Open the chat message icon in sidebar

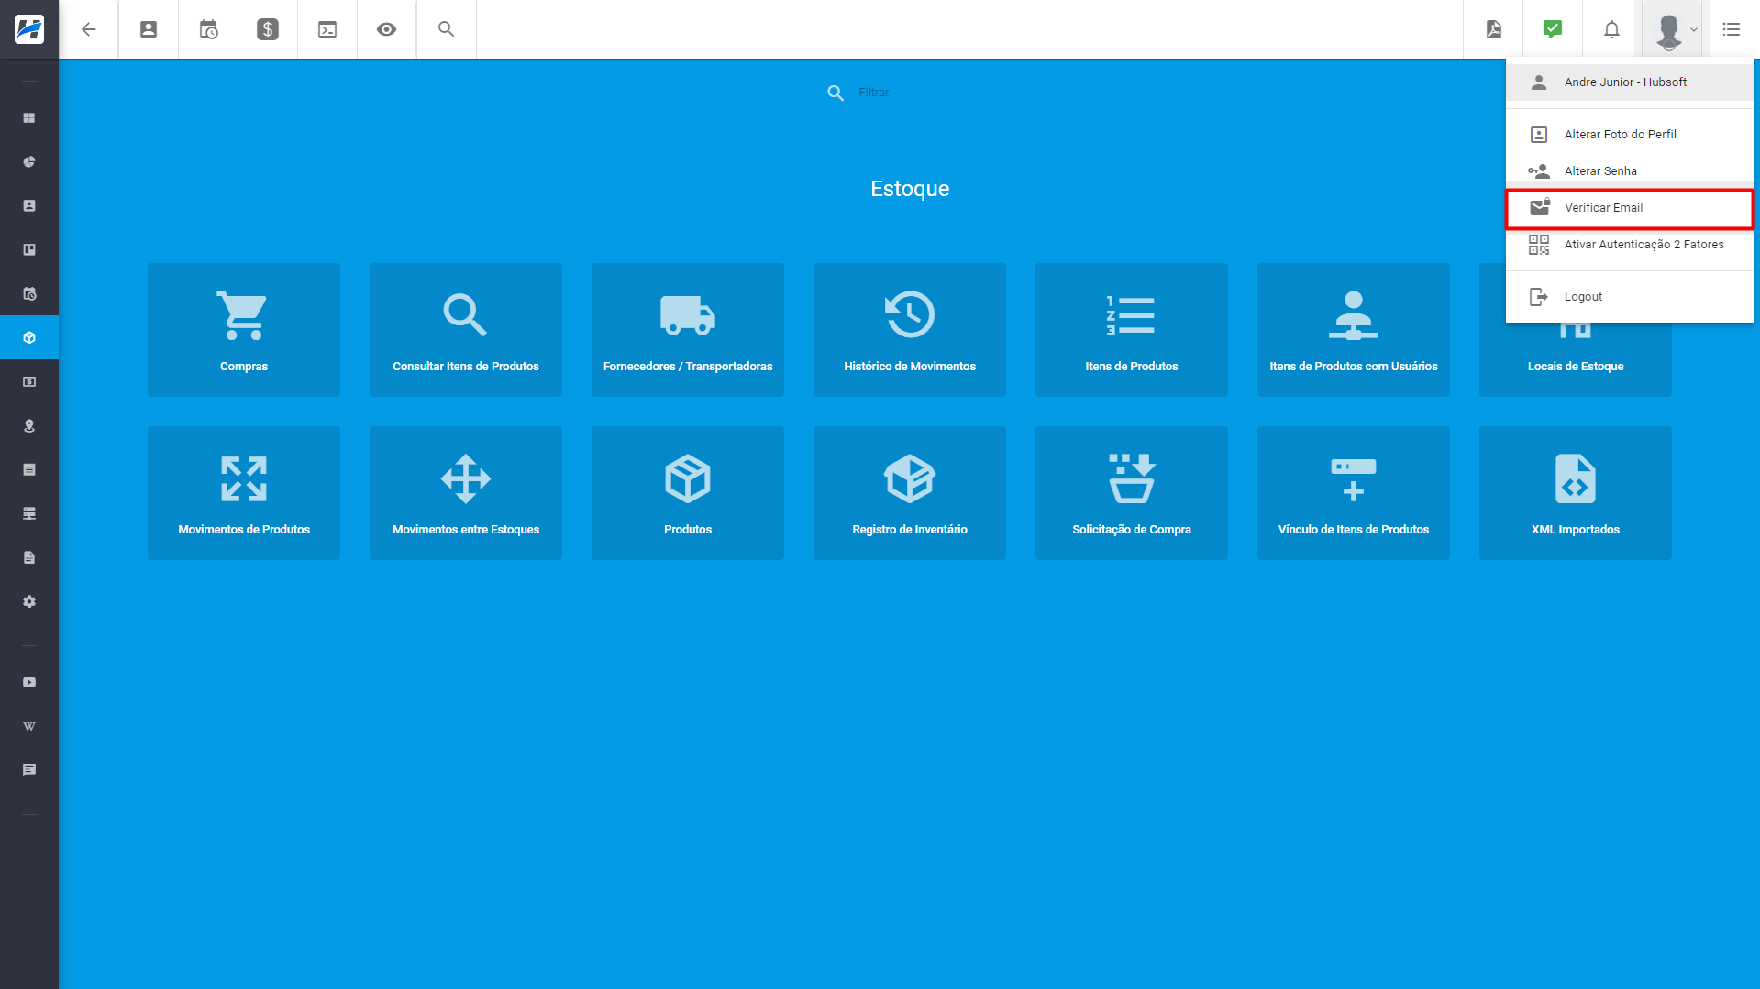point(29,770)
